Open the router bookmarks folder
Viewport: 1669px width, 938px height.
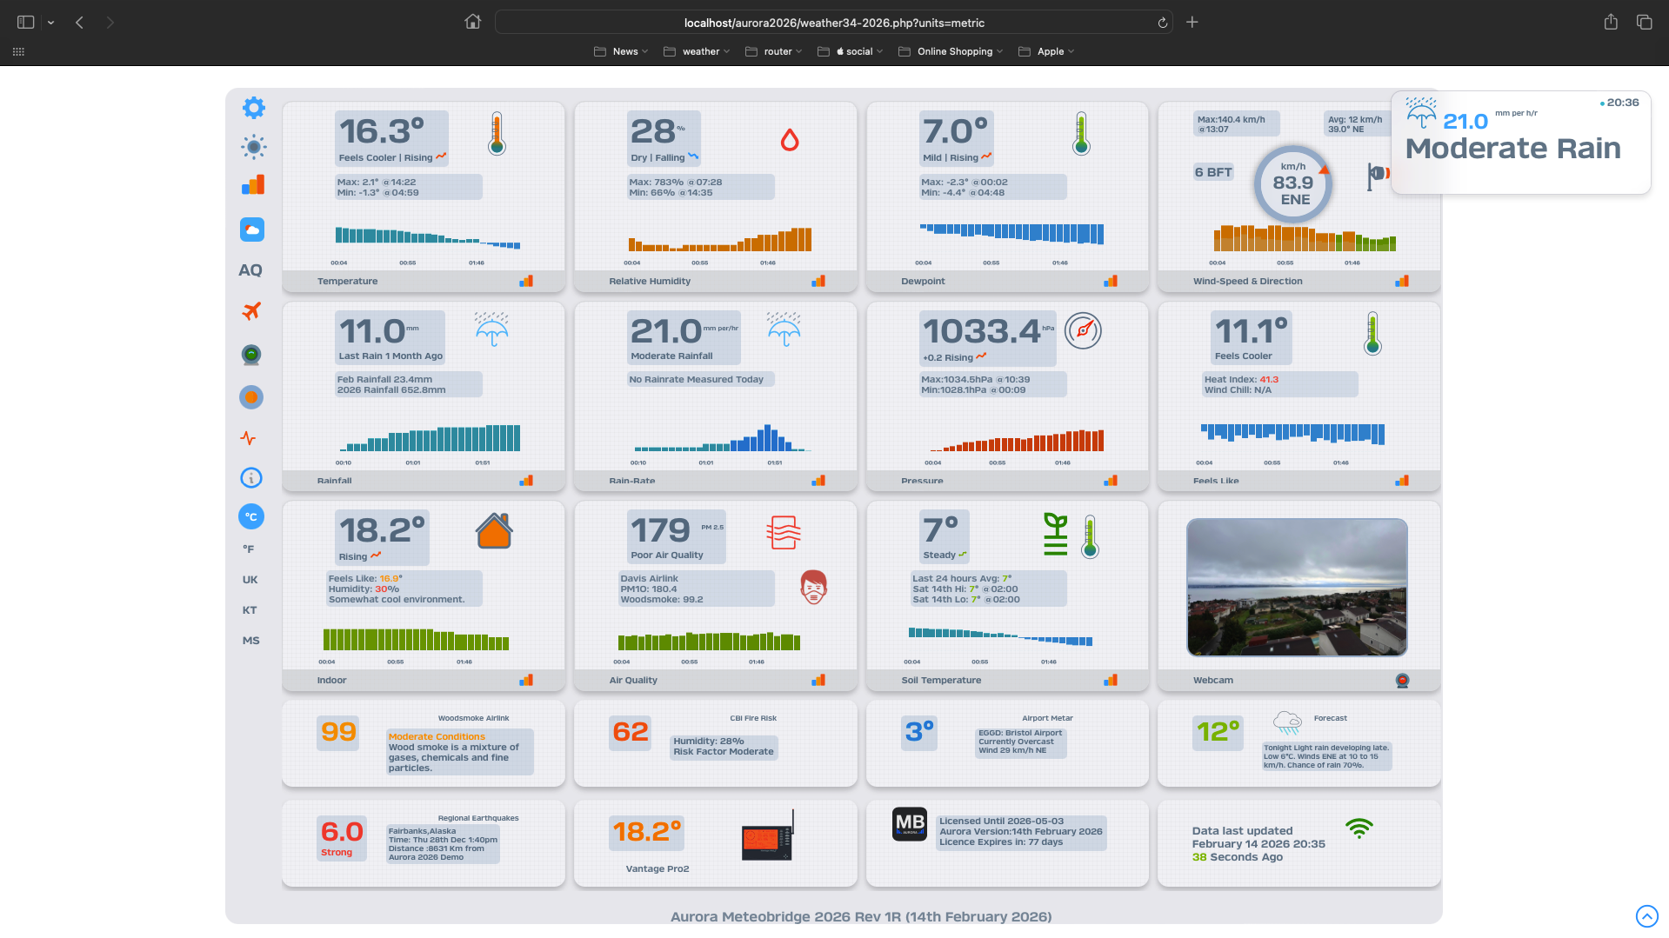point(774,51)
